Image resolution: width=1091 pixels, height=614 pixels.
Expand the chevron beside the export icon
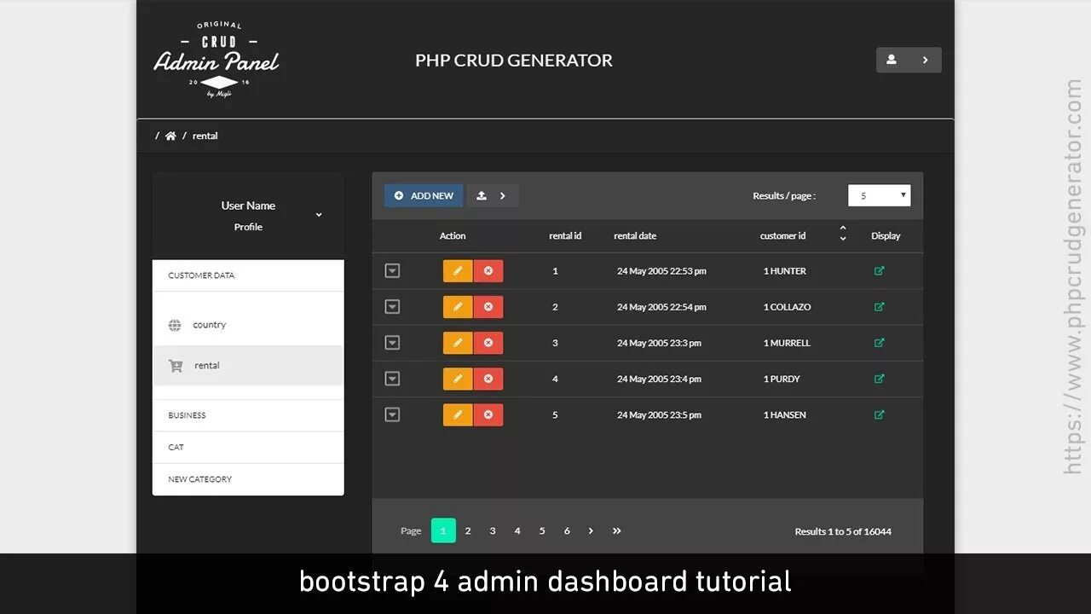503,195
